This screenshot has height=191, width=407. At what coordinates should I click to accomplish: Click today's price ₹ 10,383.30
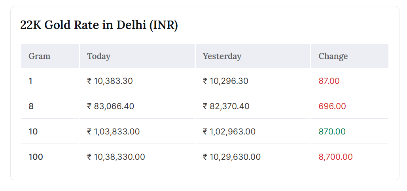pos(110,81)
